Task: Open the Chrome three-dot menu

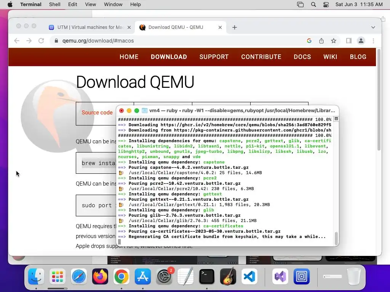Action: (x=373, y=41)
